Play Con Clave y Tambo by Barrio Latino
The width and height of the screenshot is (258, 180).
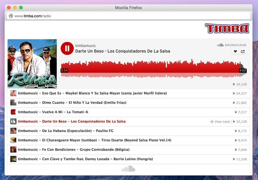click(128, 159)
